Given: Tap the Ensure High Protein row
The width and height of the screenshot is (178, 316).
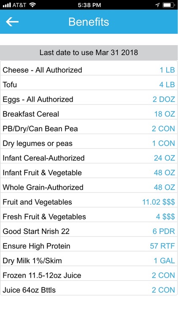Looking at the screenshot, I should pyautogui.click(x=89, y=246).
